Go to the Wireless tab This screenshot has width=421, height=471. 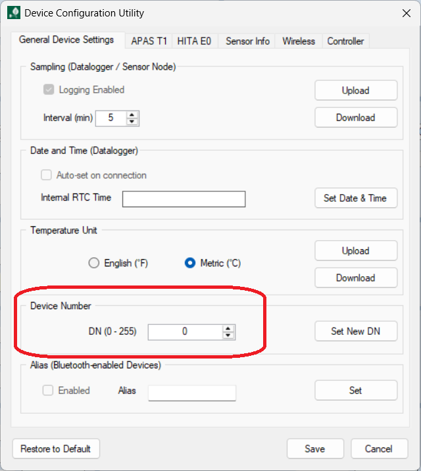click(x=299, y=41)
